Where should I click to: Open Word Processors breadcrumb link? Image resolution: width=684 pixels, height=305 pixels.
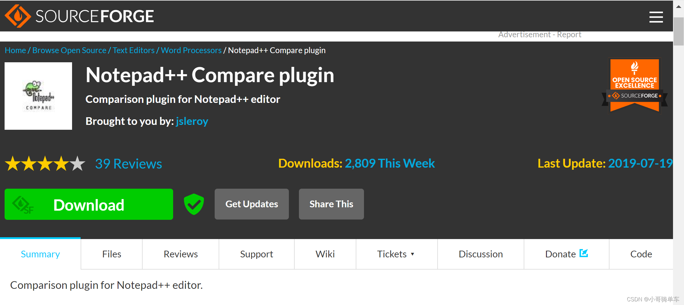191,50
